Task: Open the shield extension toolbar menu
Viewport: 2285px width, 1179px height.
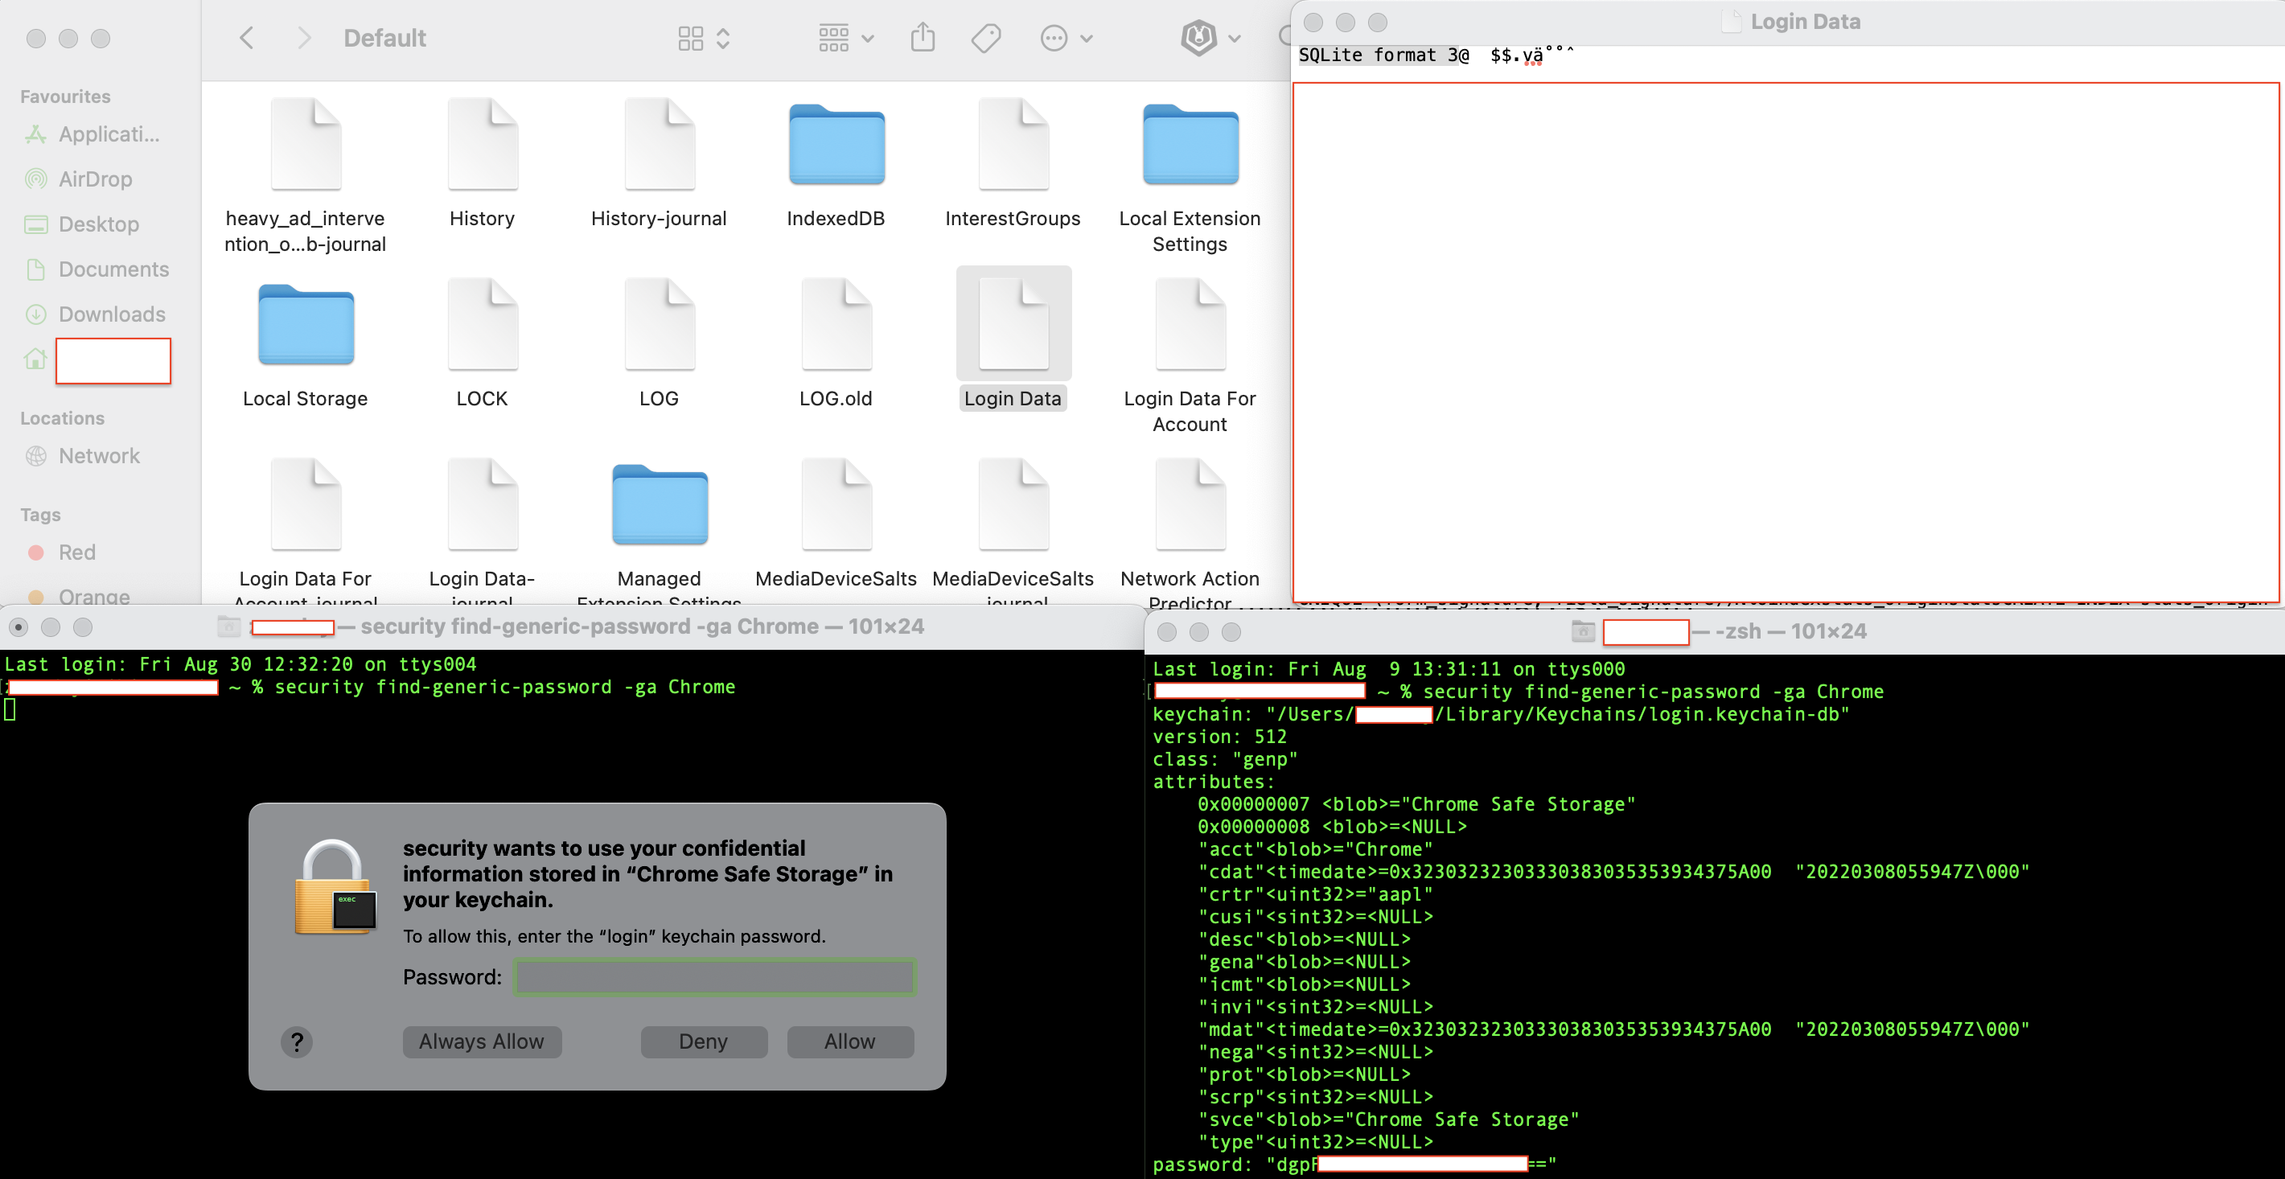Action: 1210,38
